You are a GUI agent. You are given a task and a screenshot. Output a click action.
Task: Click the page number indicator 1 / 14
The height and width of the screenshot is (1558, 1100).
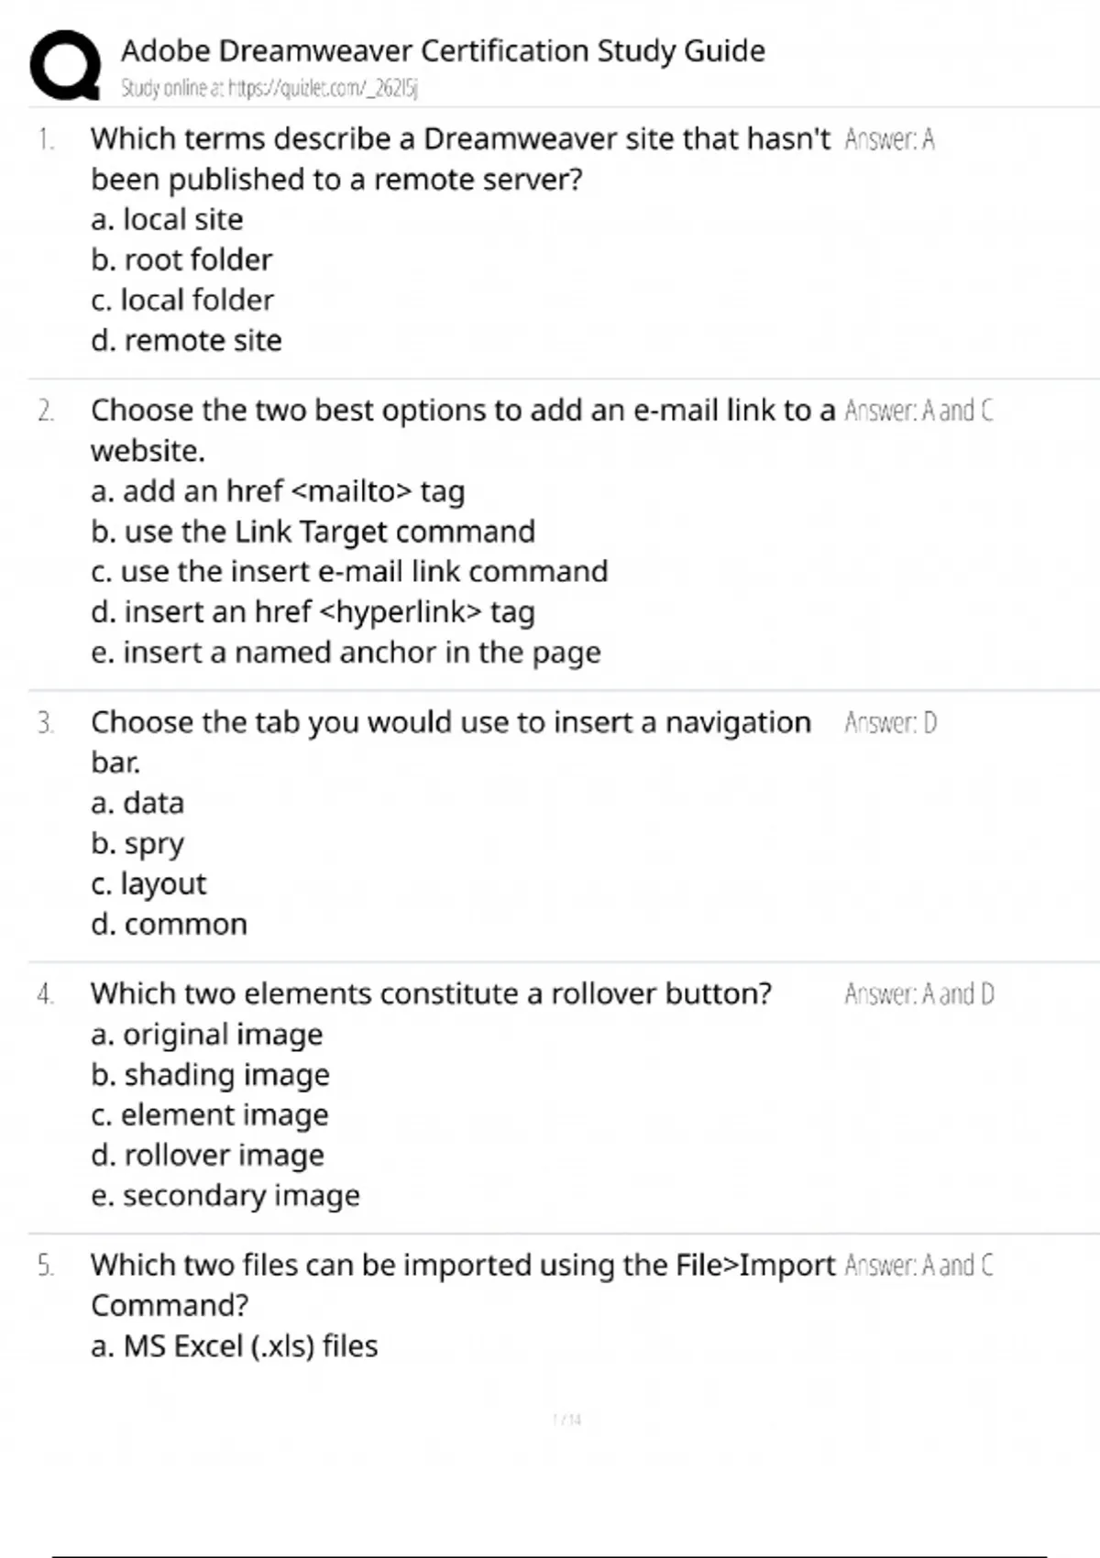[x=567, y=1420]
